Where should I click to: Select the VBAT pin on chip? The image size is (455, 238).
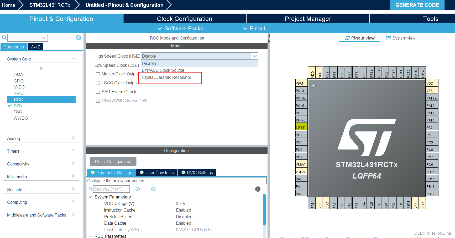301,83
